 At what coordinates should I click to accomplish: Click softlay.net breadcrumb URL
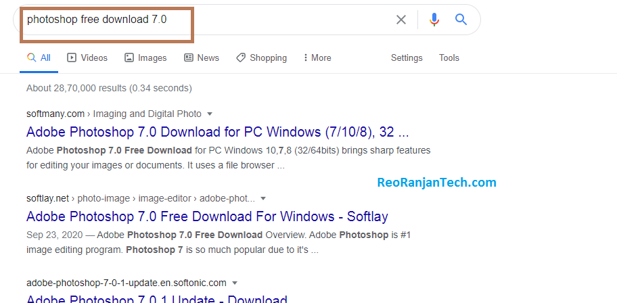click(x=47, y=198)
